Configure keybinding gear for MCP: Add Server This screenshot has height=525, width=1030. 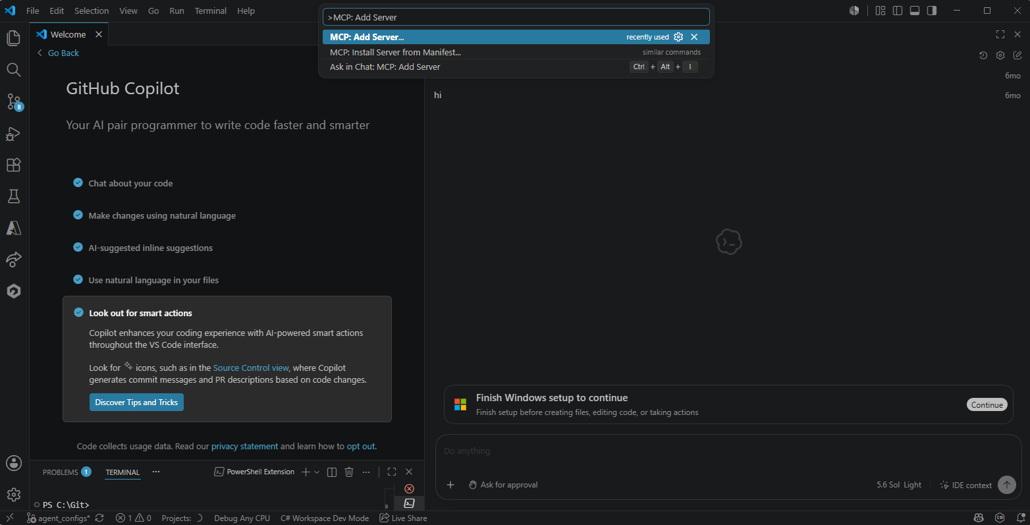point(678,37)
